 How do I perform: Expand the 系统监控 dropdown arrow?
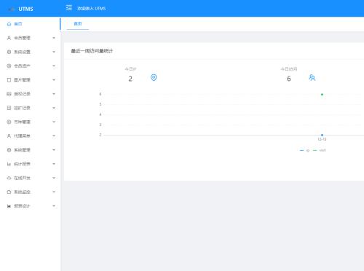click(x=54, y=192)
